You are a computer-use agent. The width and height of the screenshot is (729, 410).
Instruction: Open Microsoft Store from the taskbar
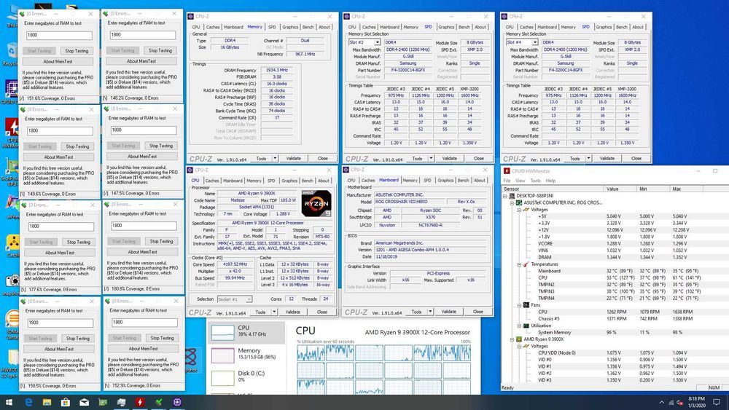tap(66, 402)
